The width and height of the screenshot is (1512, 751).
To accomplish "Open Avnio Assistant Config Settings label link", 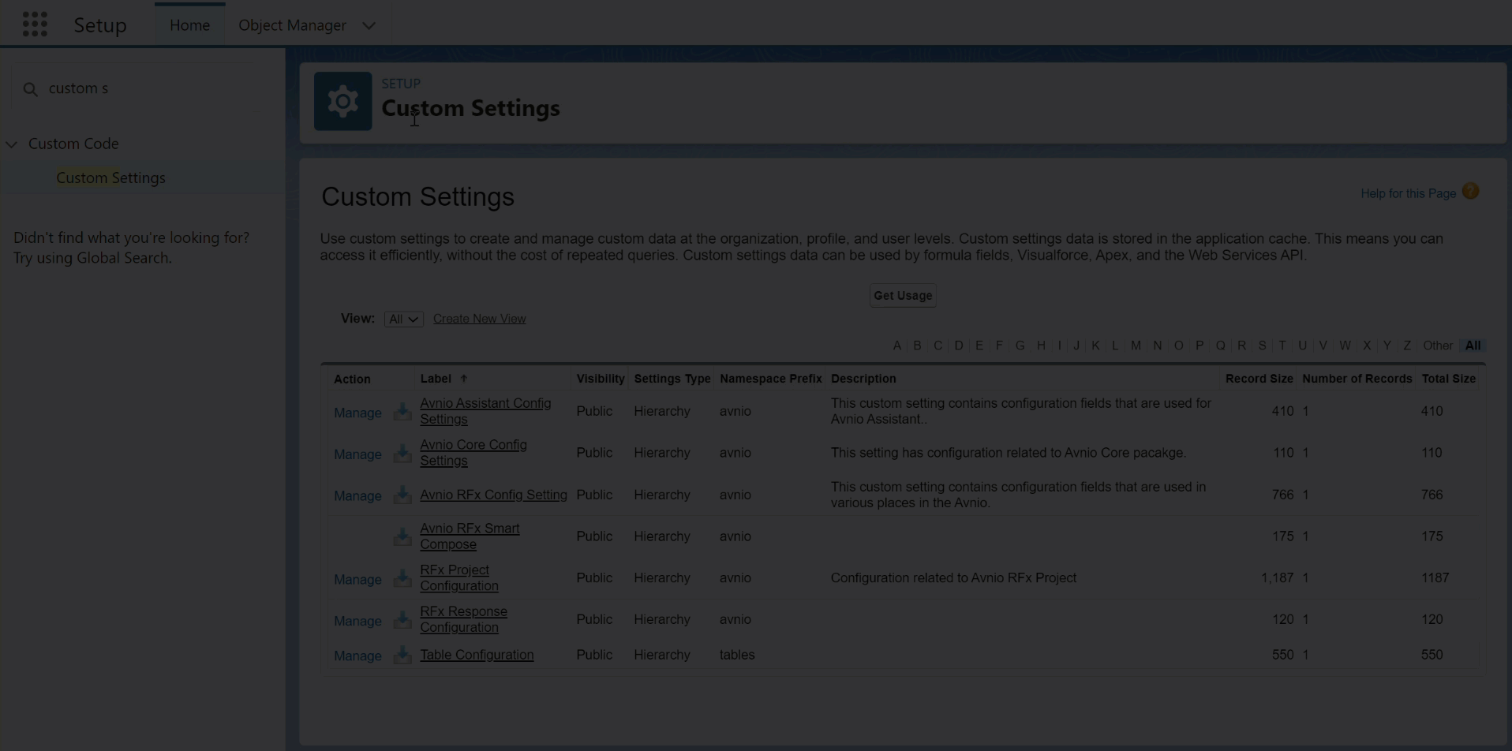I will [485, 411].
